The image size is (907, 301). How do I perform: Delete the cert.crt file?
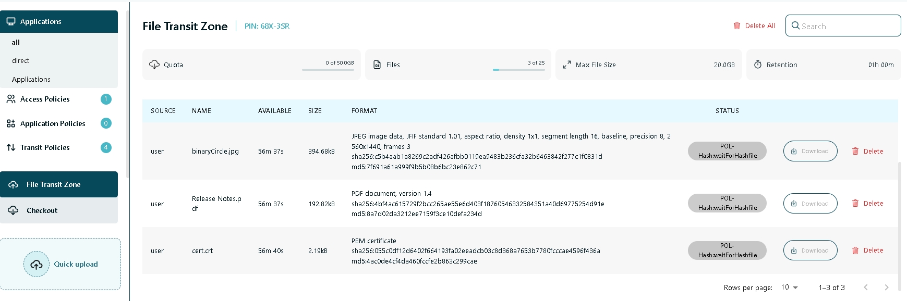(x=867, y=250)
